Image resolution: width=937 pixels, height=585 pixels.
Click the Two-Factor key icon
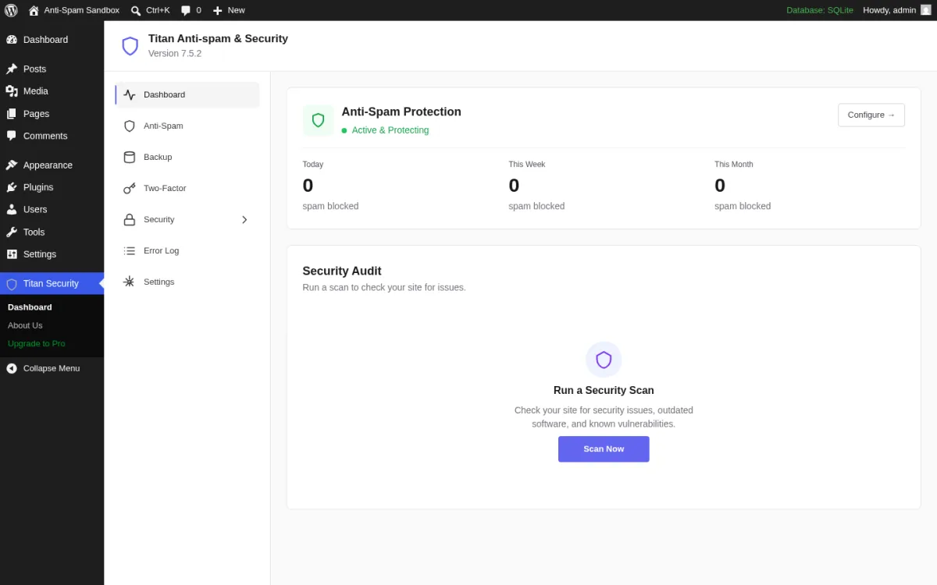click(130, 188)
